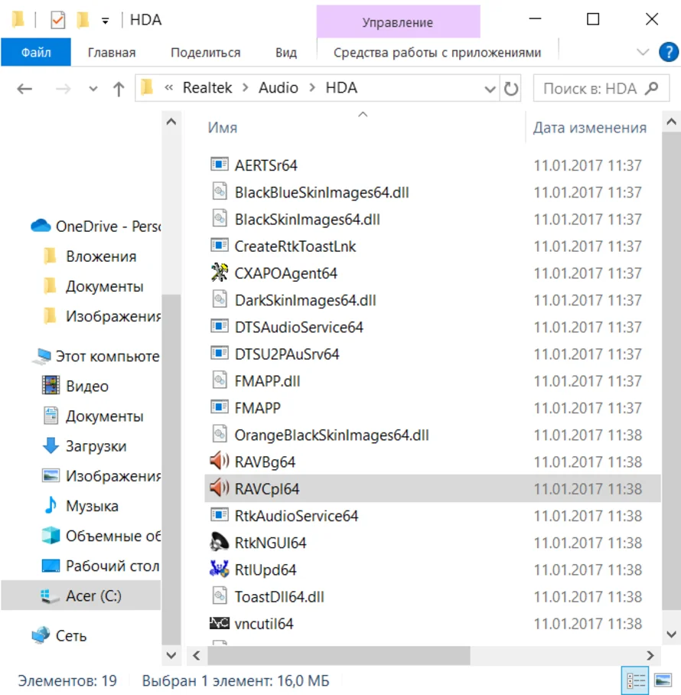Open the Файл menu tab
Screen dimensions: 681x695
pyautogui.click(x=36, y=52)
